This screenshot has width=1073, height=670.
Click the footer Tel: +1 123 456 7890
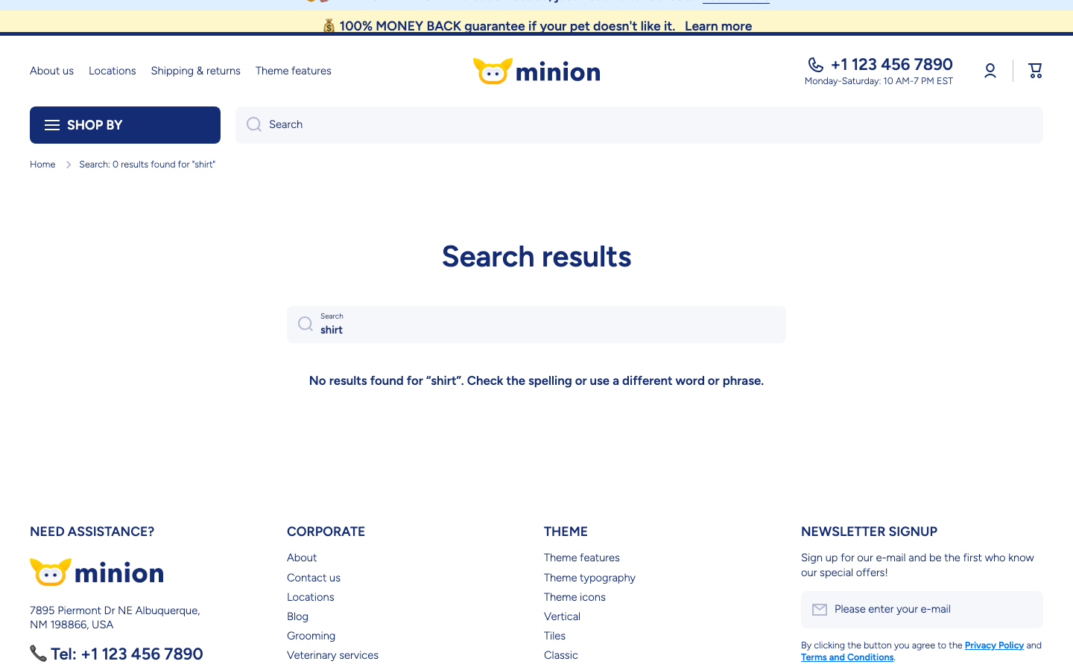point(127,654)
